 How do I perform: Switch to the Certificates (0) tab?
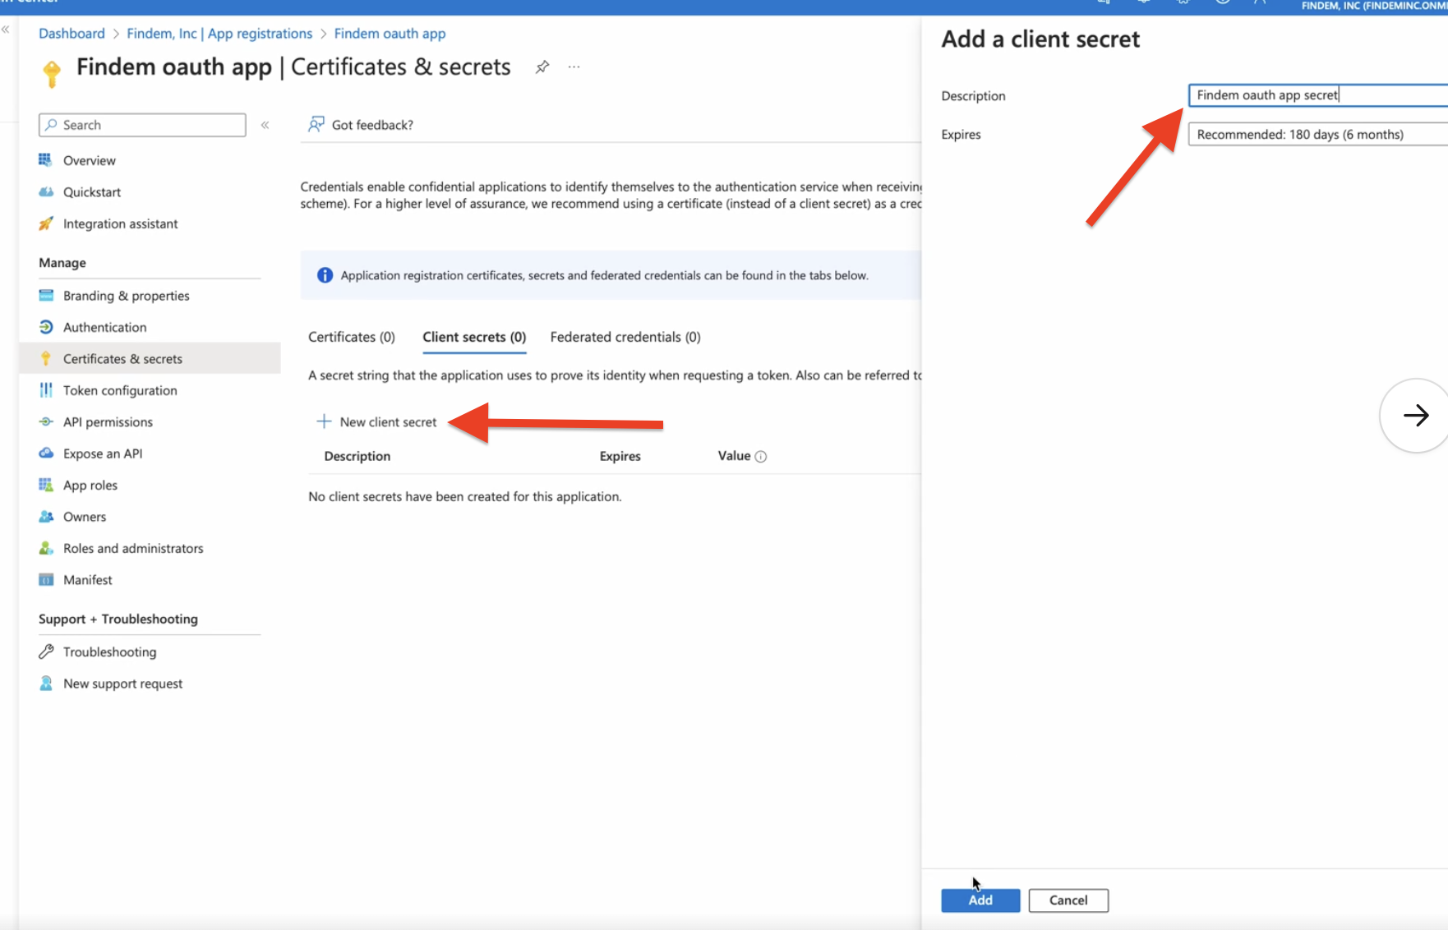click(x=352, y=337)
